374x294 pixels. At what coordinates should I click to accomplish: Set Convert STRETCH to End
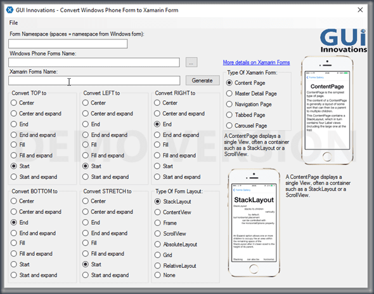[91, 222]
